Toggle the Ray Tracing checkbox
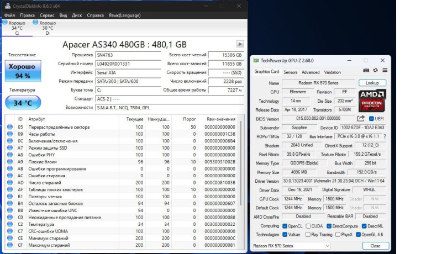 [308, 235]
